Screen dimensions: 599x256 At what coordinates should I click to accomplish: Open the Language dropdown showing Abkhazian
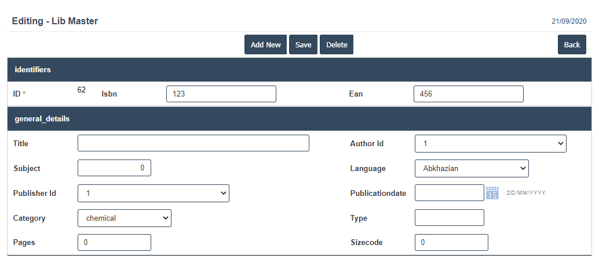472,168
